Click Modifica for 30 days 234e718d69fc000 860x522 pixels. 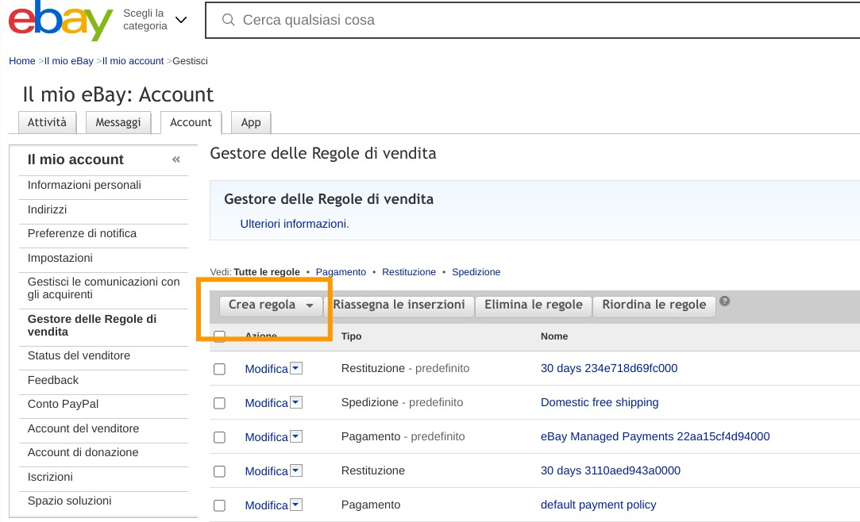click(267, 369)
